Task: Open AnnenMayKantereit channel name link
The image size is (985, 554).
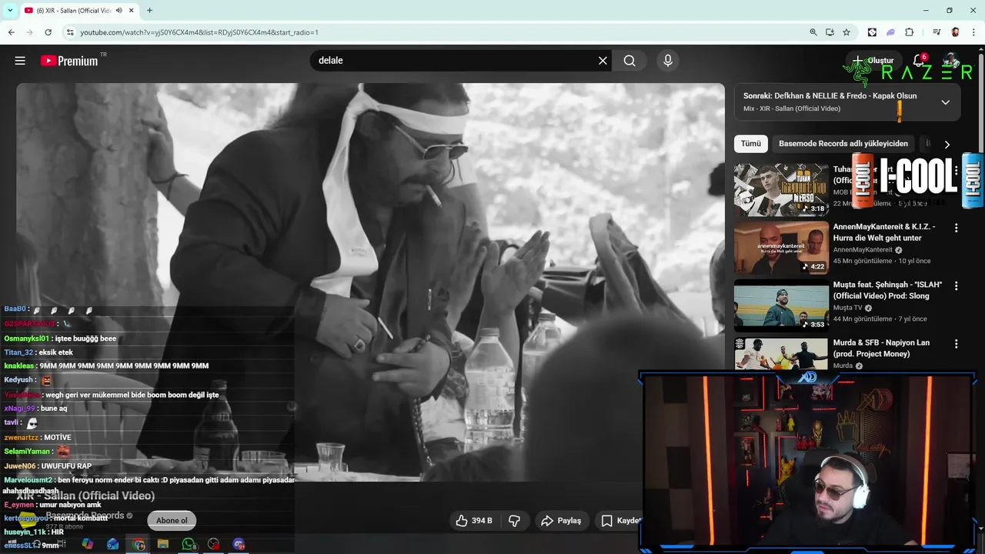Action: coord(863,250)
